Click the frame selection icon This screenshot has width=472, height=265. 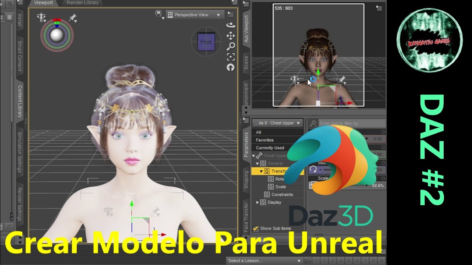tap(231, 57)
